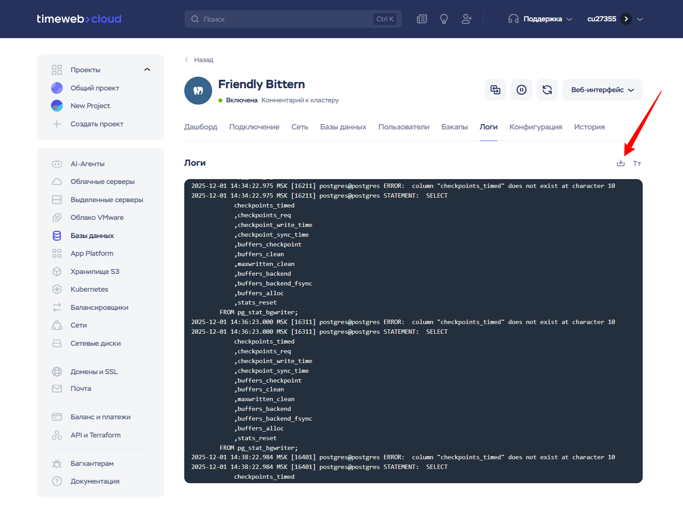Change log font size with Tт icon

click(x=637, y=164)
